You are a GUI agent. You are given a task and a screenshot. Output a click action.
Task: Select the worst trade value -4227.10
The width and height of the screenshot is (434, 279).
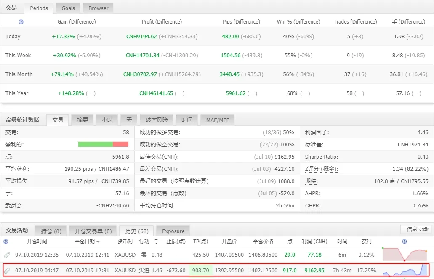coord(283,169)
